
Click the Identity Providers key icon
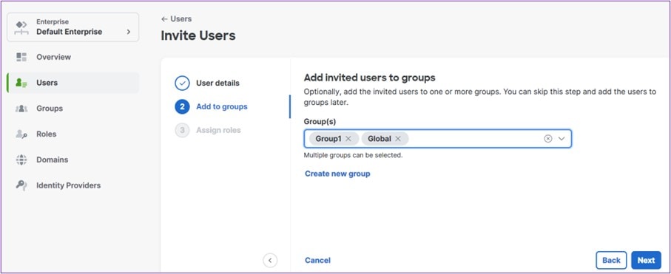[21, 185]
